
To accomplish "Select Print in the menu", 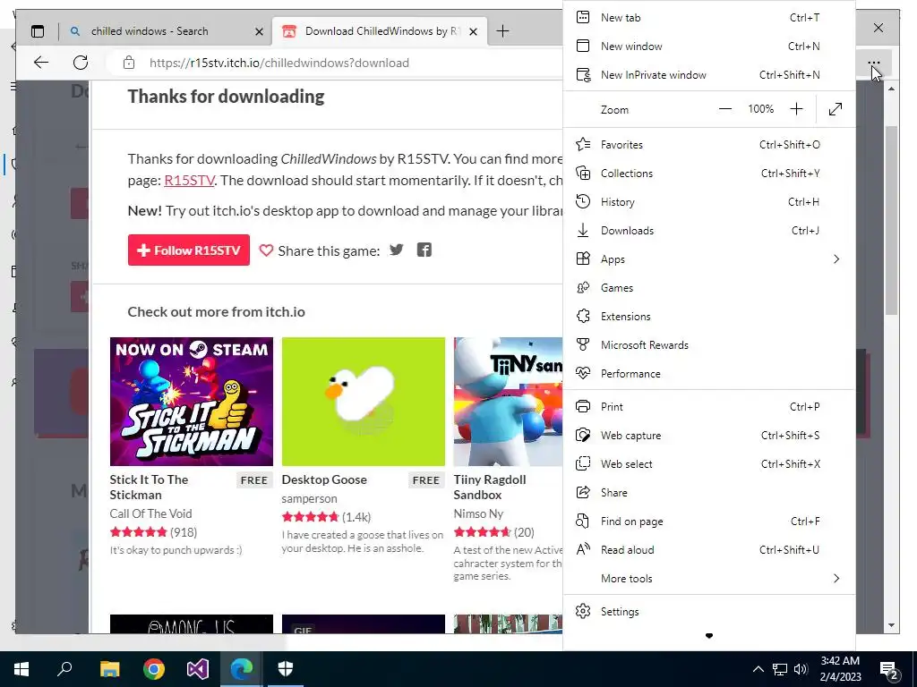I will [709, 407].
